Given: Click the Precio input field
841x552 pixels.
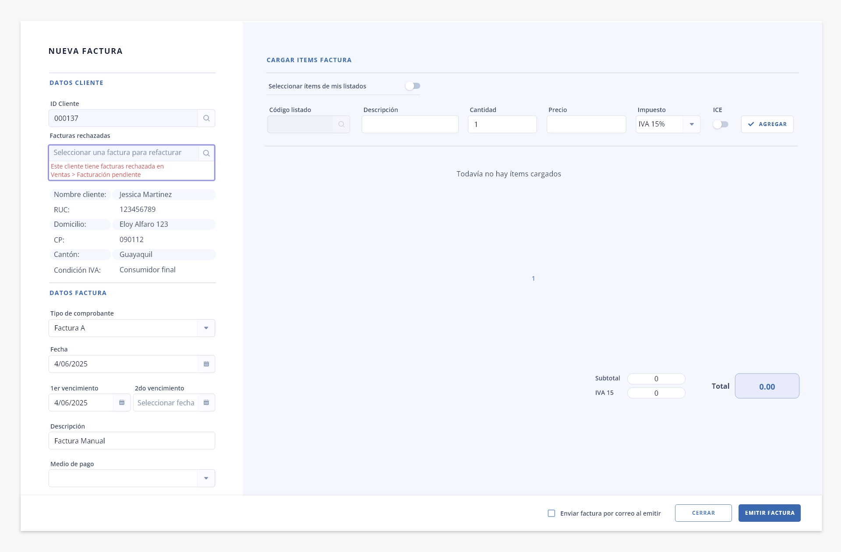Looking at the screenshot, I should click(x=586, y=124).
